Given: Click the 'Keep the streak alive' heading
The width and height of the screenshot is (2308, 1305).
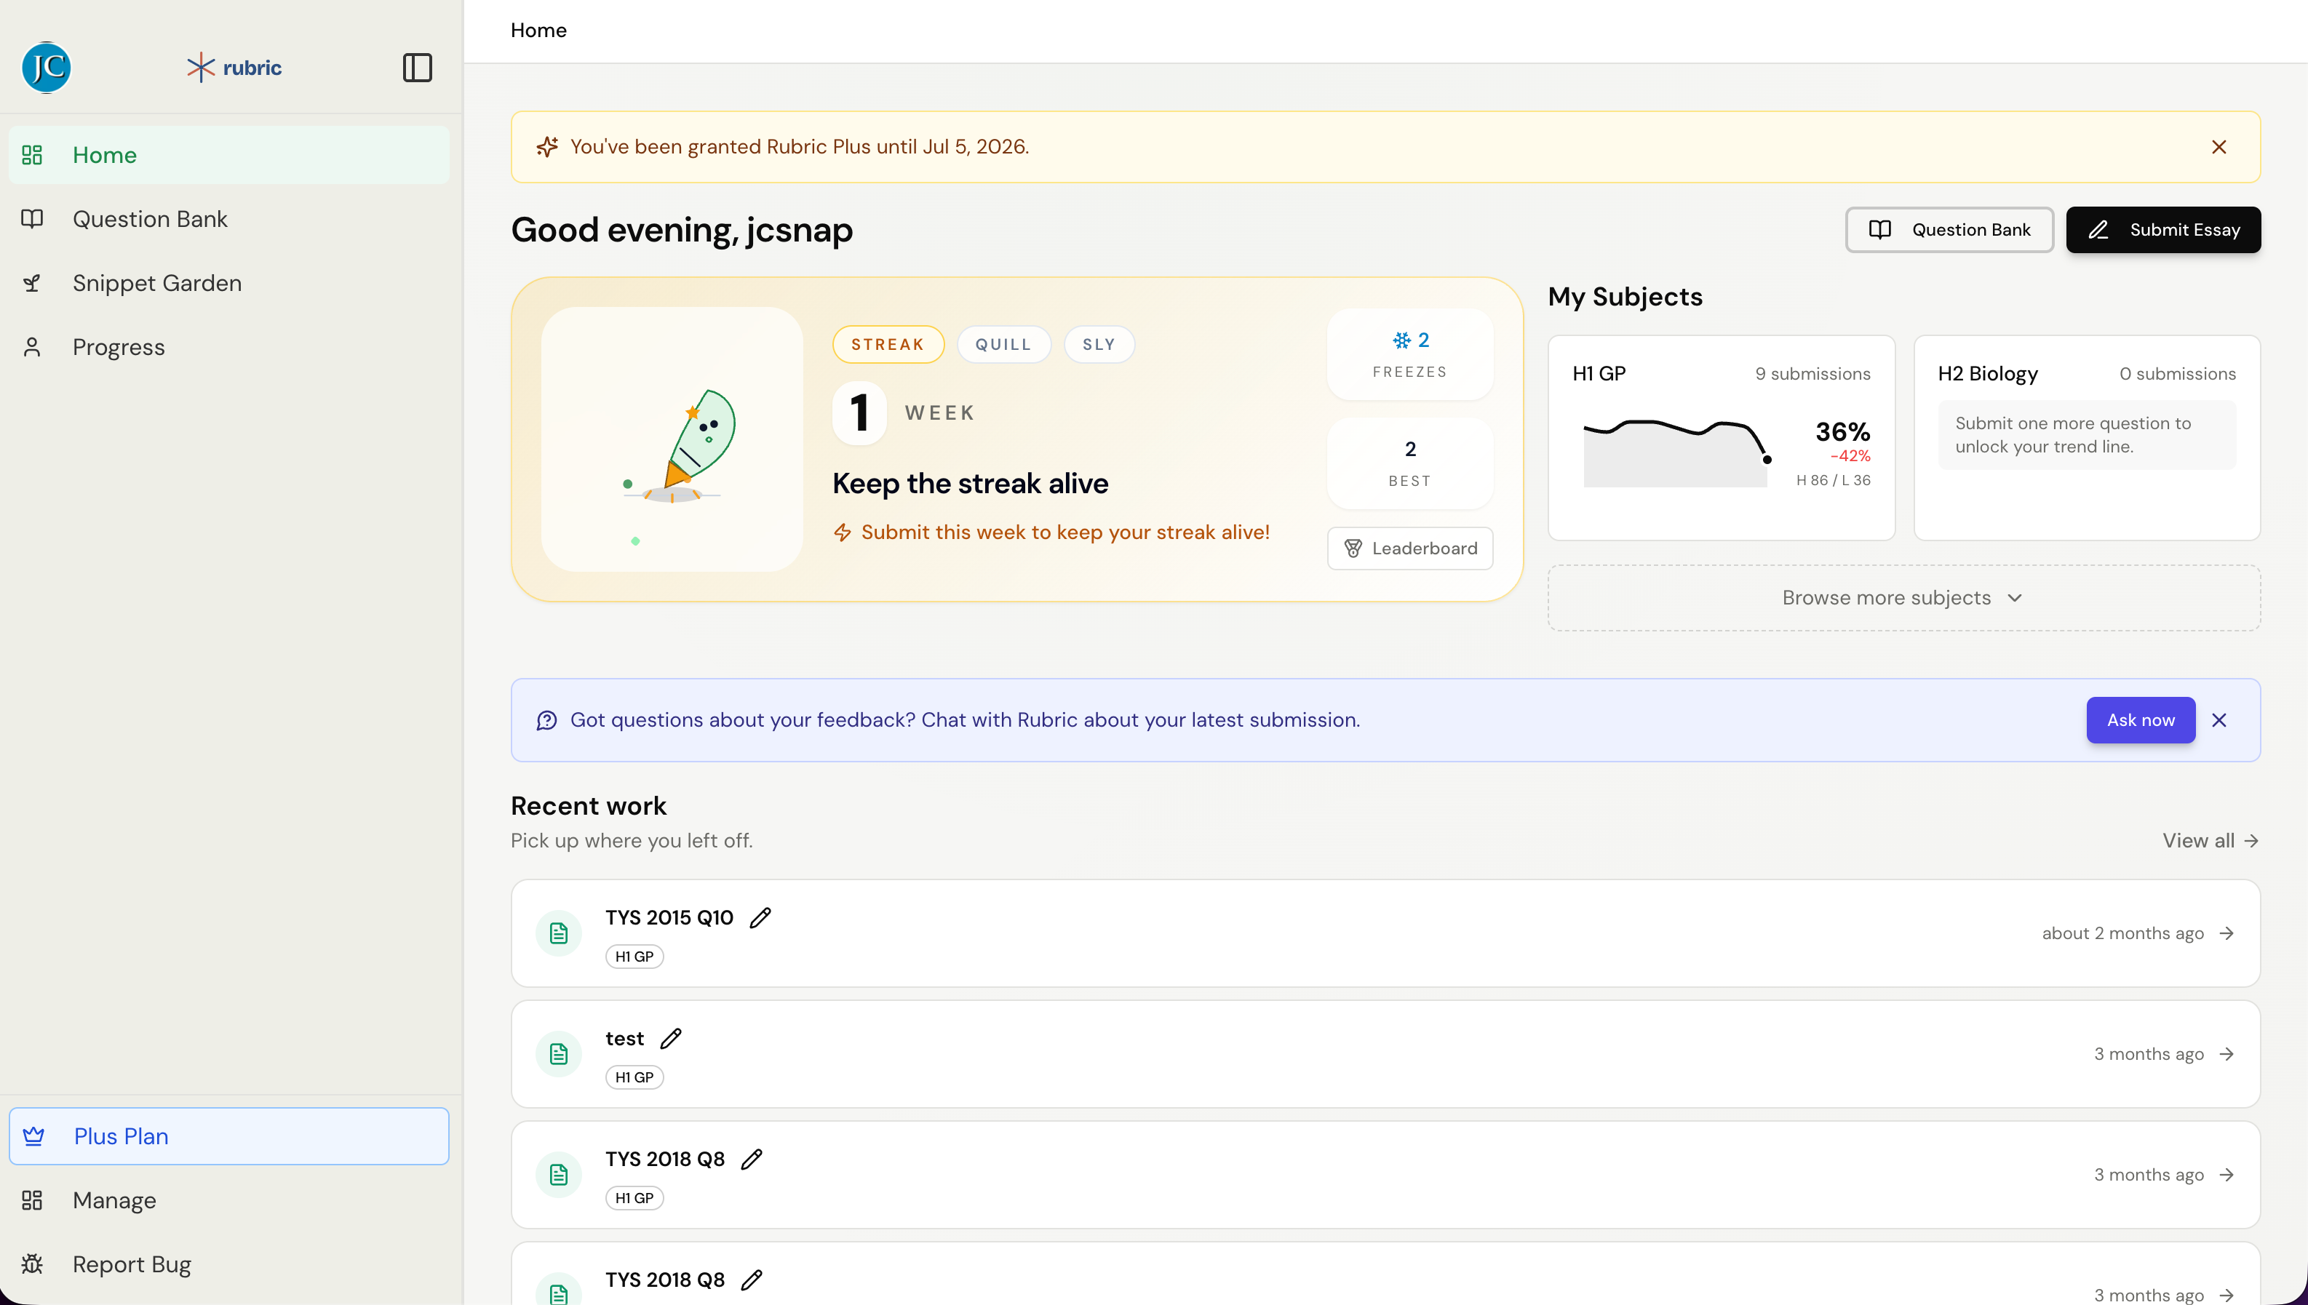Looking at the screenshot, I should point(970,483).
